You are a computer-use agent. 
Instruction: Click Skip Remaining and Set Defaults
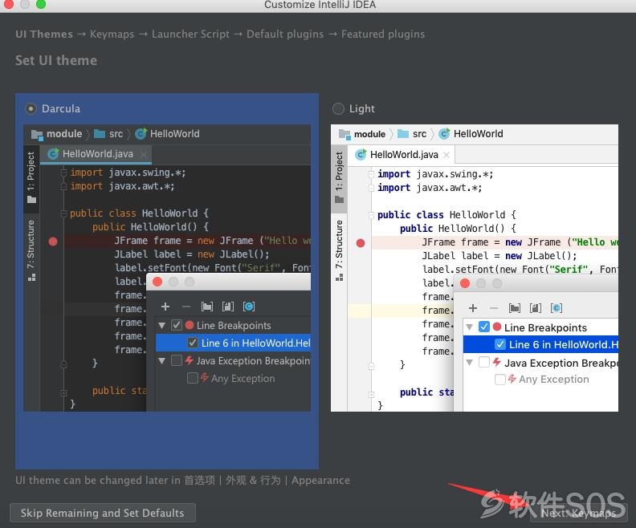coord(103,513)
